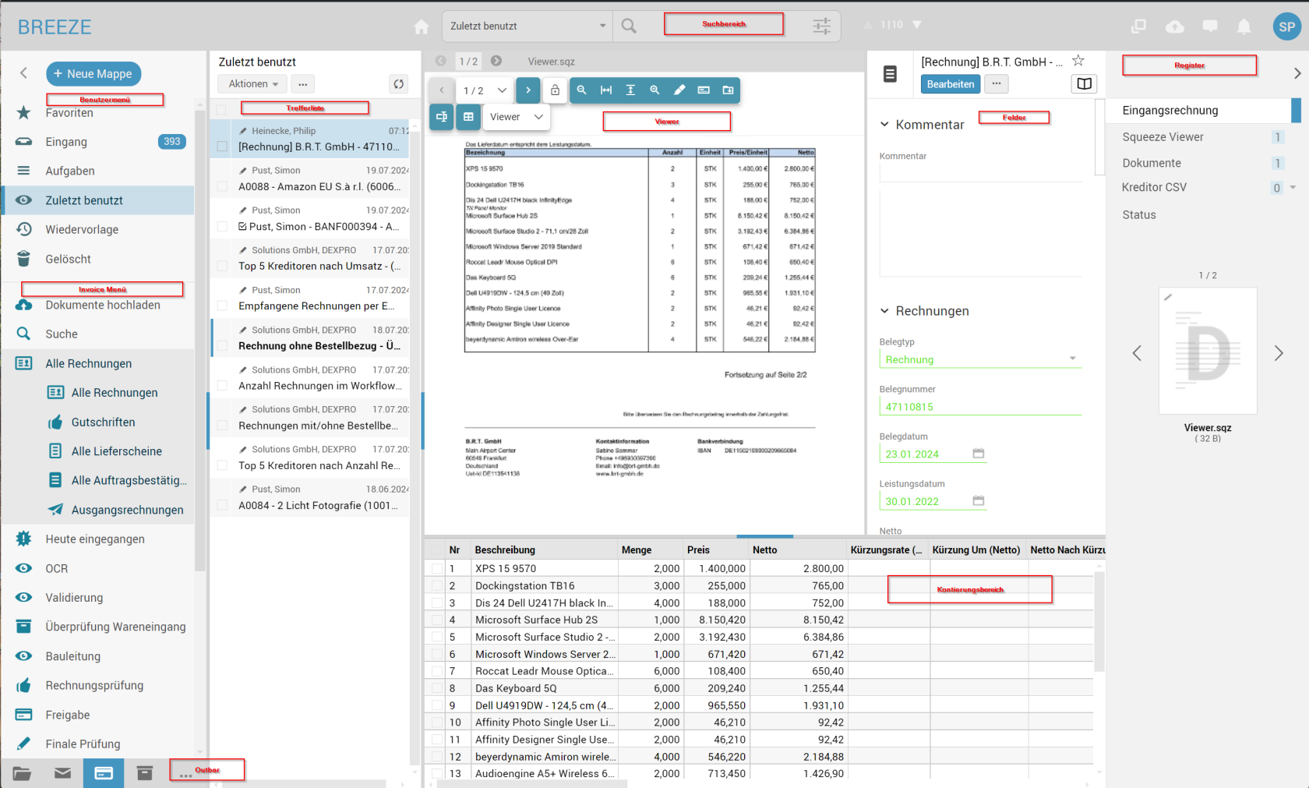
Task: Toggle the document lock icon in viewer
Action: 555,90
